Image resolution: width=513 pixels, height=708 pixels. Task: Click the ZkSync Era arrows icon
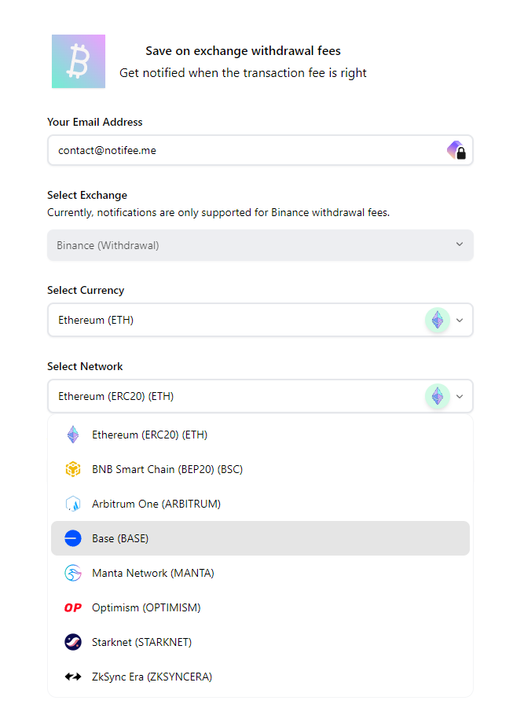pos(73,677)
